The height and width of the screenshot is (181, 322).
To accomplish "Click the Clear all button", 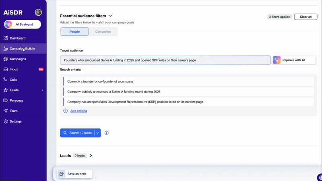I will [305, 17].
